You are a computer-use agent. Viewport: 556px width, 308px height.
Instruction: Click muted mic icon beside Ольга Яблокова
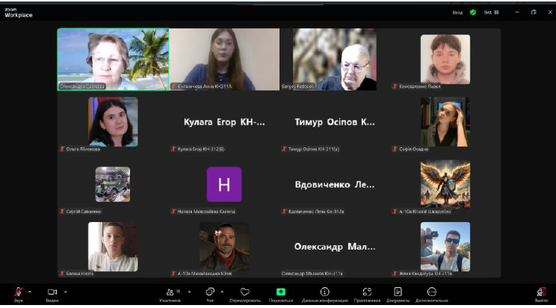62,149
